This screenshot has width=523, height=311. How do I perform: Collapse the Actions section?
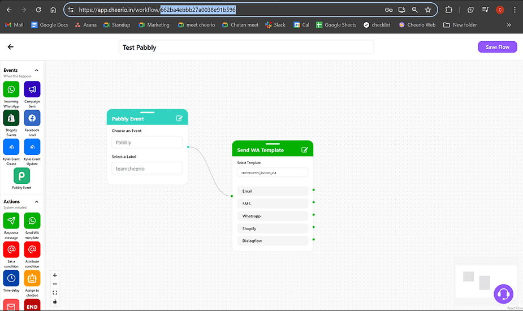tap(37, 202)
